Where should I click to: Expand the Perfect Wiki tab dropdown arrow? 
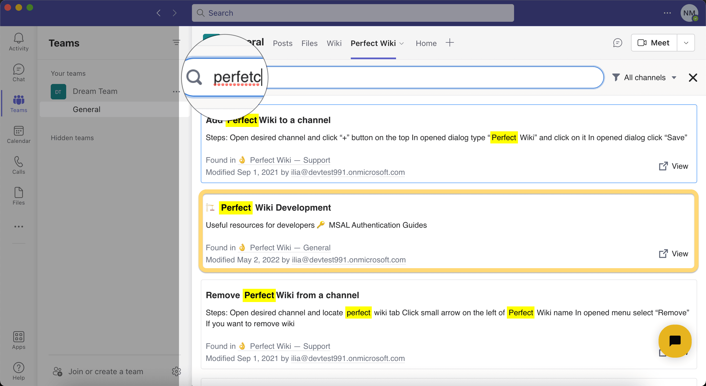[x=401, y=44]
